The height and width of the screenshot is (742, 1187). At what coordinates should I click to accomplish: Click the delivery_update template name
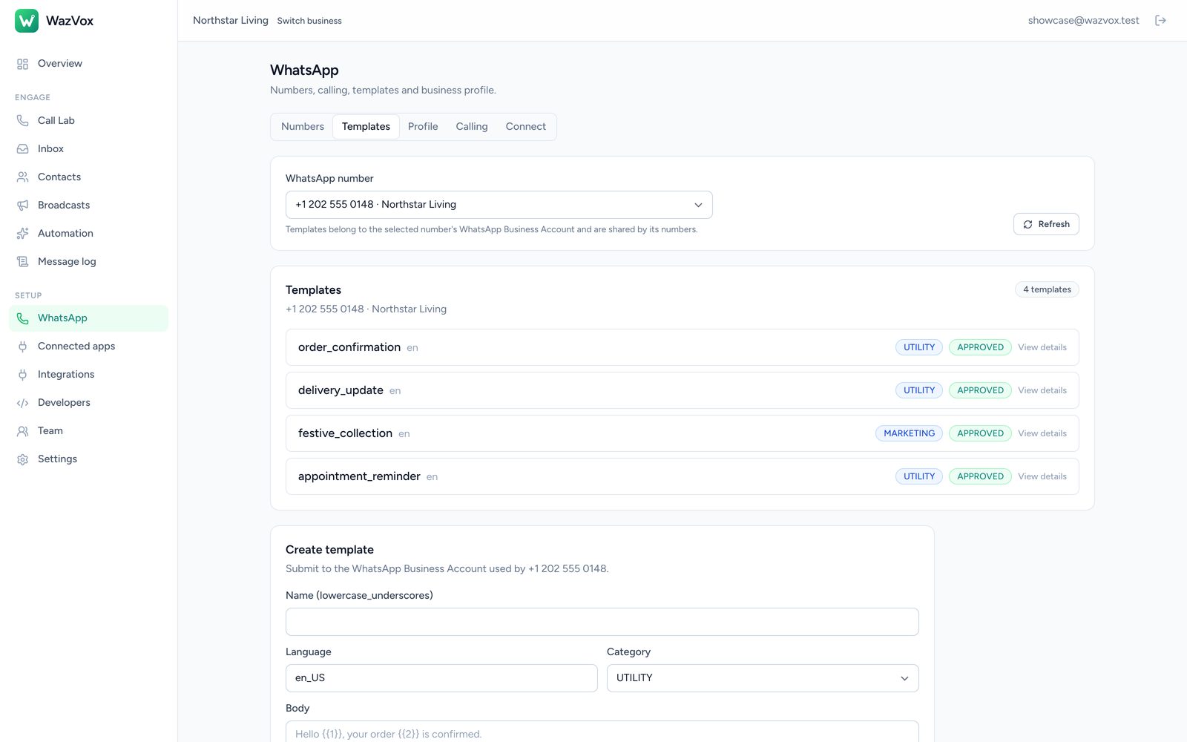(x=341, y=390)
